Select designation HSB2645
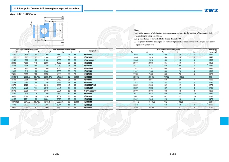This screenshot has height=162, width=229. [x=88, y=94]
